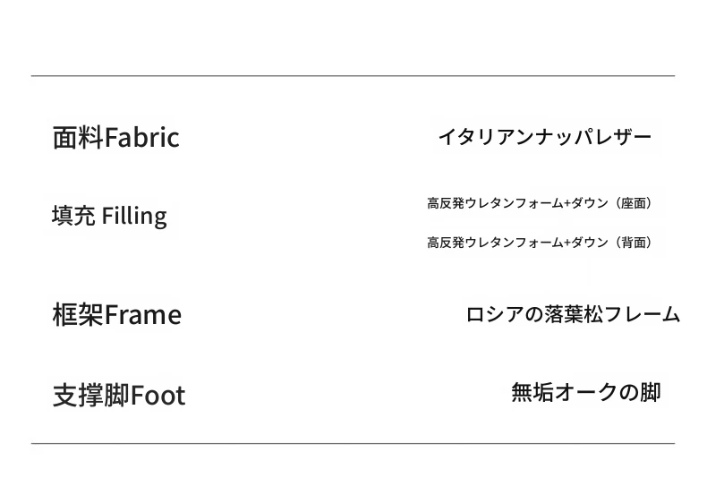Click the word Filling in the second row
The height and width of the screenshot is (495, 707).
coord(134,217)
